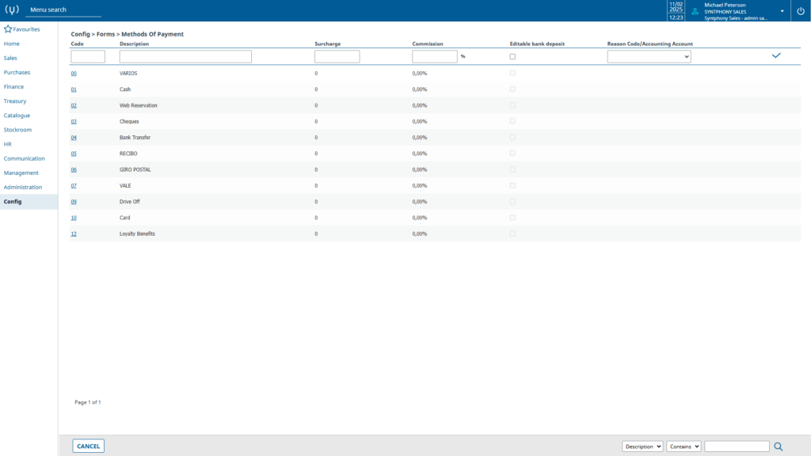Toggle the Editable bank deposit filter checkbox

[512, 56]
